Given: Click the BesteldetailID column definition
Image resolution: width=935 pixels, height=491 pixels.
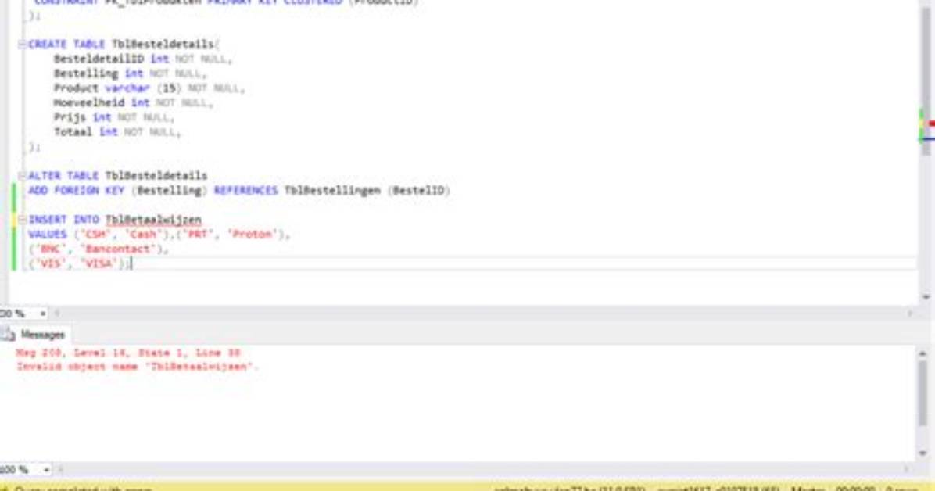Looking at the screenshot, I should (142, 59).
